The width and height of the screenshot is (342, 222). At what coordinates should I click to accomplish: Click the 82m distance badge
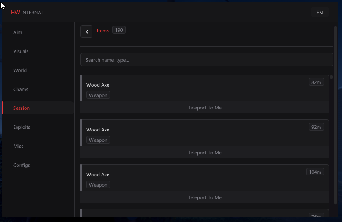pyautogui.click(x=316, y=82)
